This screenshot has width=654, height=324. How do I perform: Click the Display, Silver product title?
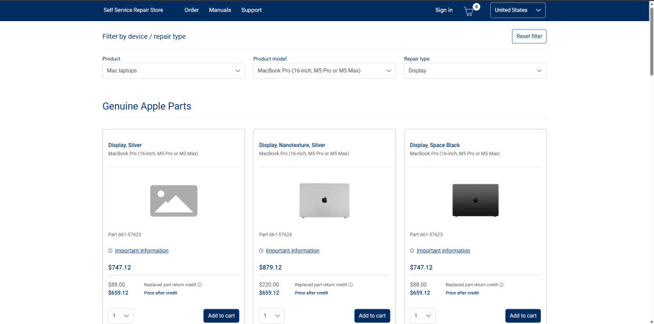coord(125,145)
